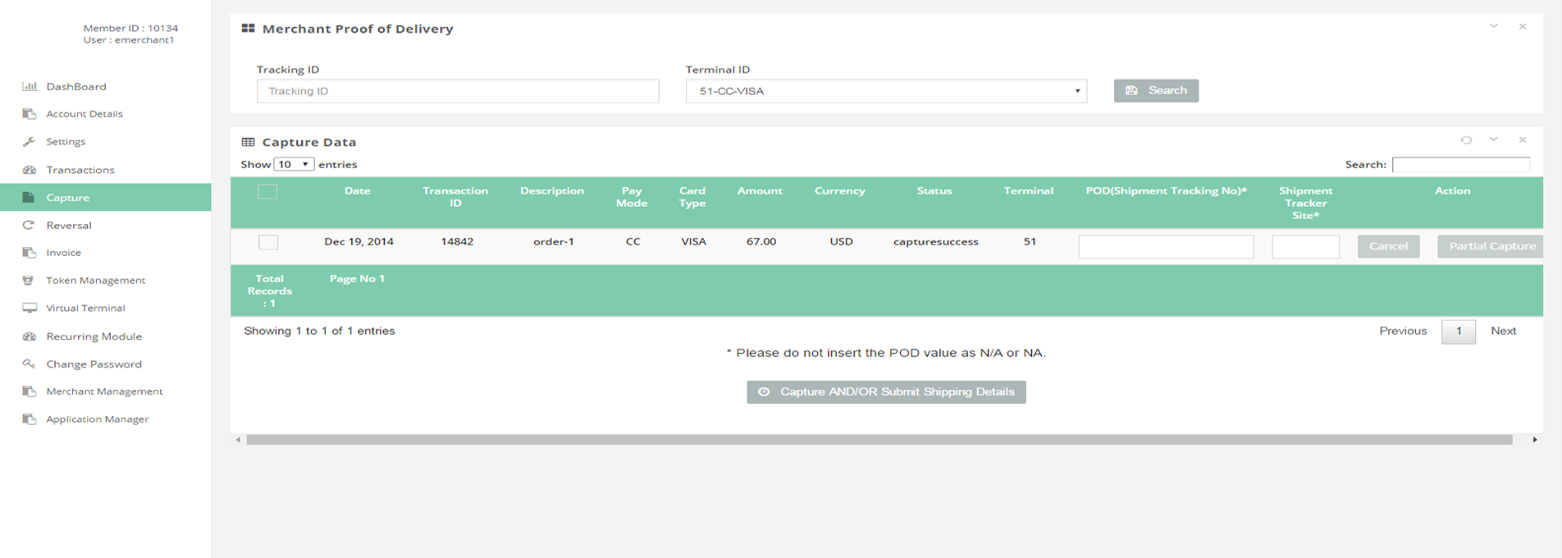The width and height of the screenshot is (1562, 558).
Task: Go to Merchant Management menu item
Action: click(104, 391)
